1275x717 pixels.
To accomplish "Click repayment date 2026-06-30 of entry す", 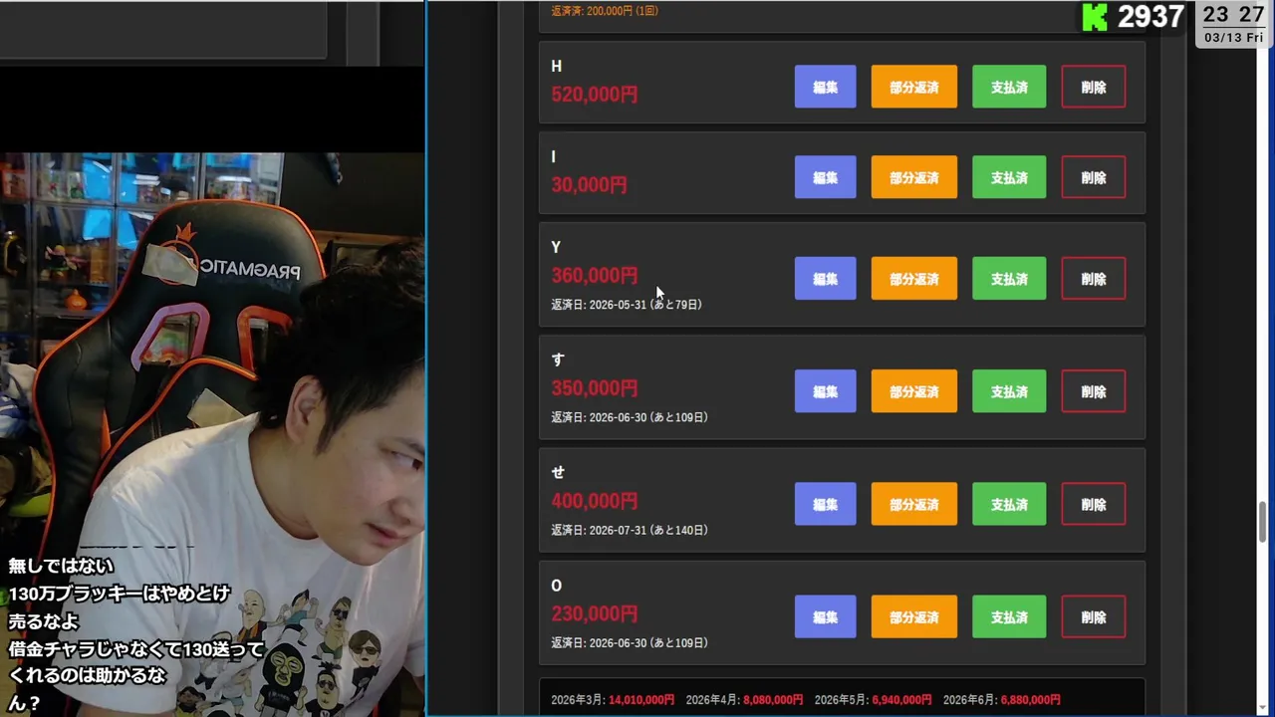I will (630, 417).
